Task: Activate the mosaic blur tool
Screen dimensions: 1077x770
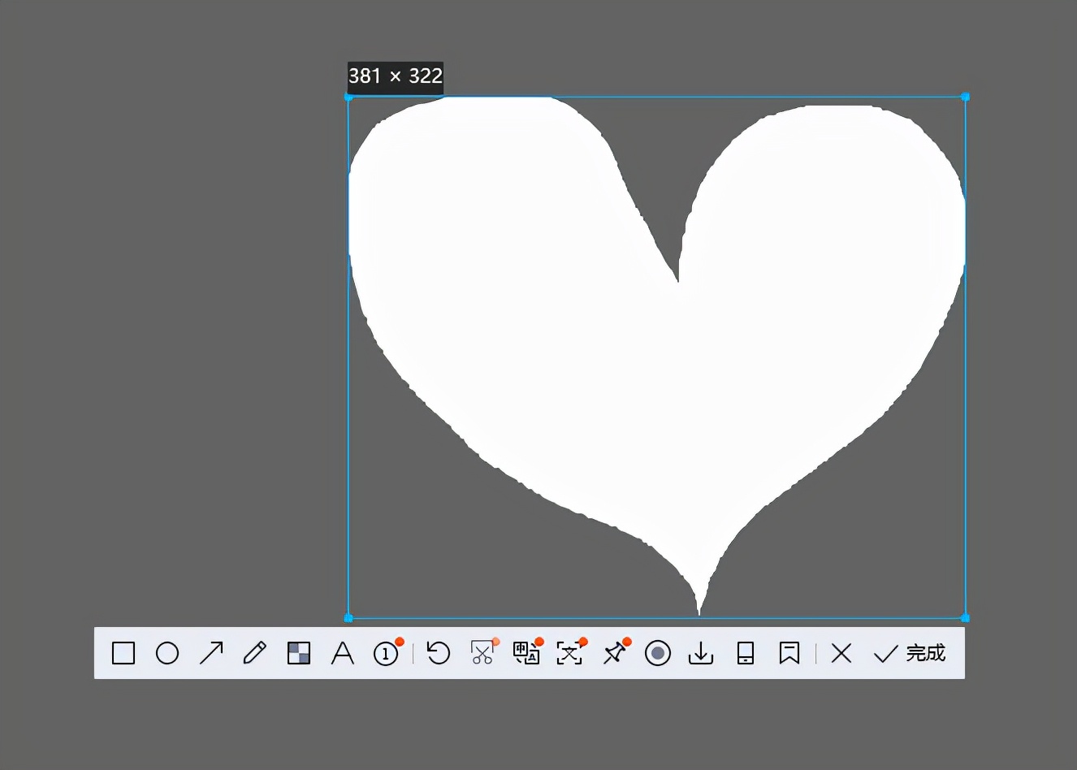Action: (299, 653)
